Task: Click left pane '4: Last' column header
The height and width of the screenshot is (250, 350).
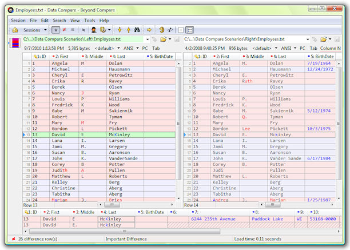Action: (125, 57)
